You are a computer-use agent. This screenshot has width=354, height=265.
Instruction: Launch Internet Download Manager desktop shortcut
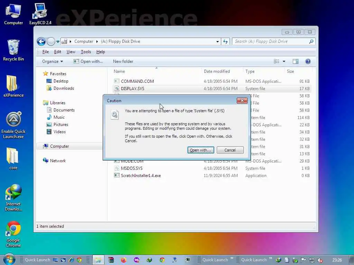pyautogui.click(x=13, y=198)
